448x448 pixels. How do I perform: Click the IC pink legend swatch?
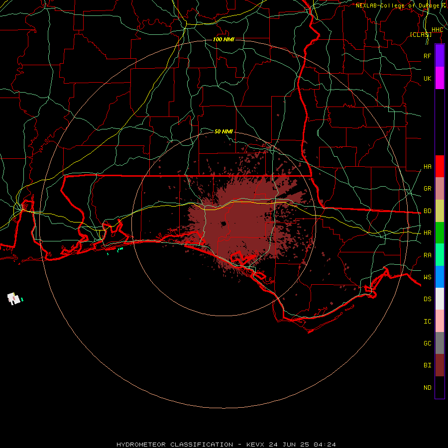click(440, 321)
